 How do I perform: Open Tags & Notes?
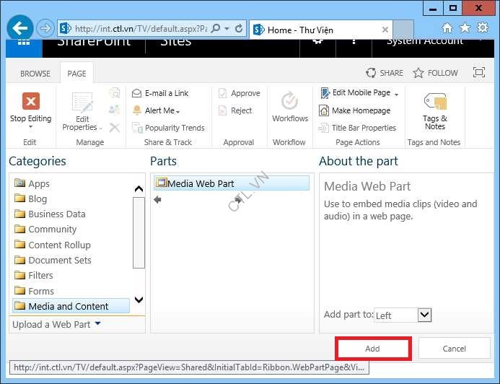click(435, 101)
